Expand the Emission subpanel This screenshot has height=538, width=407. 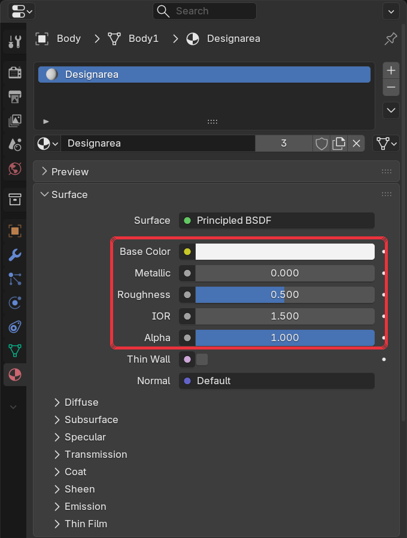click(80, 506)
